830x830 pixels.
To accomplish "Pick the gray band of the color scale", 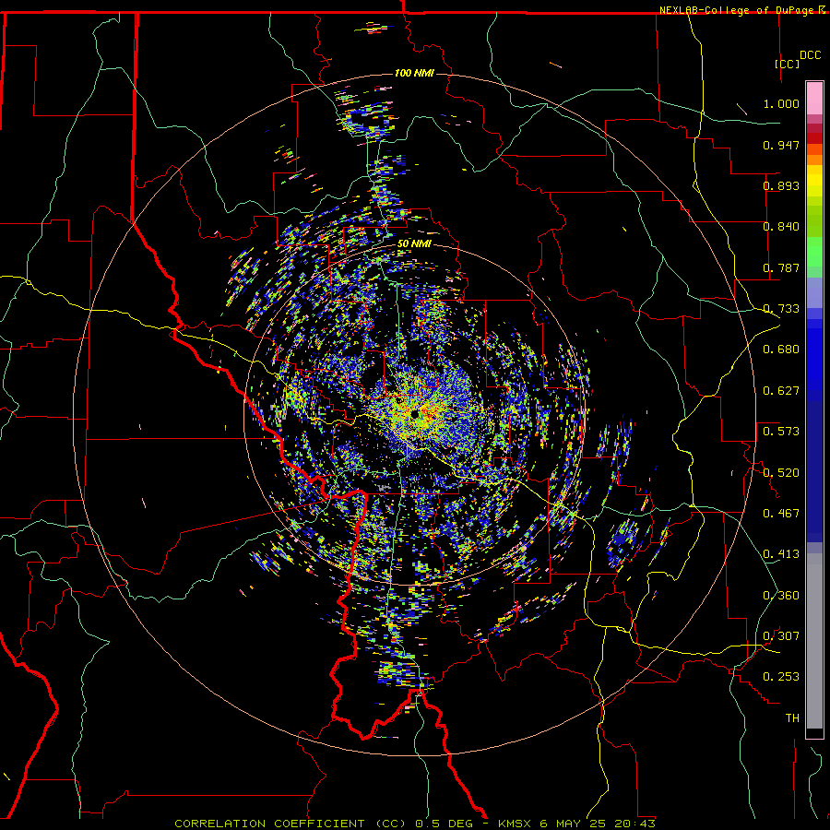I will click(x=814, y=641).
